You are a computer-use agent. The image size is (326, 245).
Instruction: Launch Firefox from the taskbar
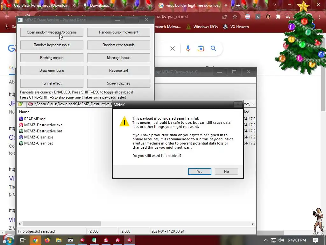(x=47, y=240)
